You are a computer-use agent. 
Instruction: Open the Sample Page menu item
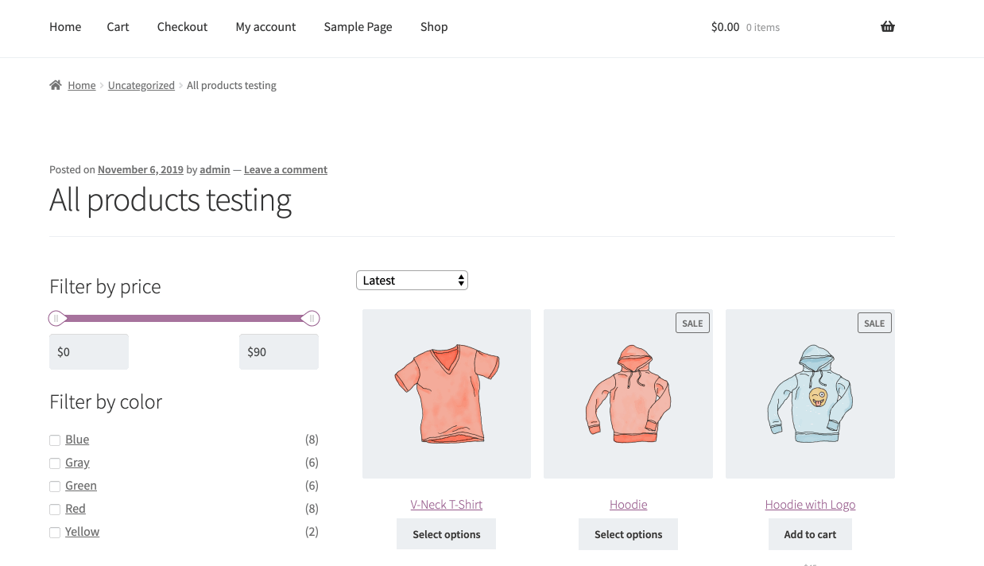click(358, 26)
